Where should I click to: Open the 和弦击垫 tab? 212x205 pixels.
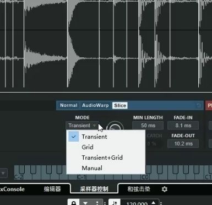(139, 189)
